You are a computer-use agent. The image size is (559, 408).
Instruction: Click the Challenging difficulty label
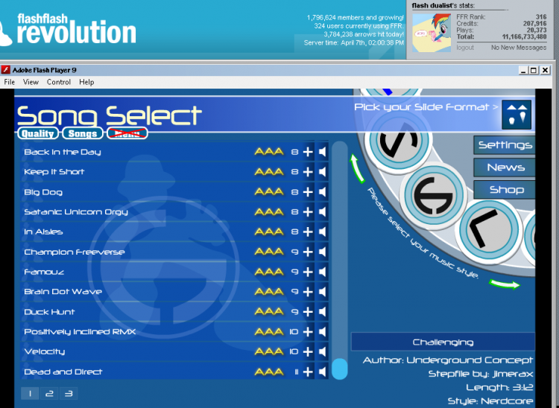[443, 342]
